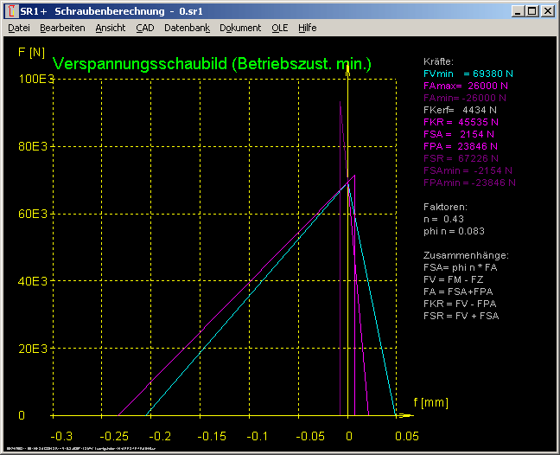The width and height of the screenshot is (560, 455).
Task: Open the OLE menu
Action: [280, 28]
